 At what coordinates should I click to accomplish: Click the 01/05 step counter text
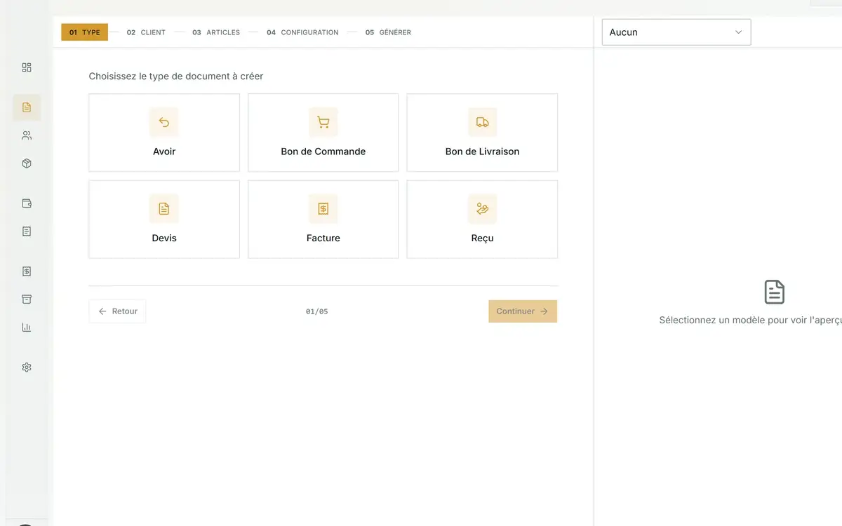click(x=317, y=311)
